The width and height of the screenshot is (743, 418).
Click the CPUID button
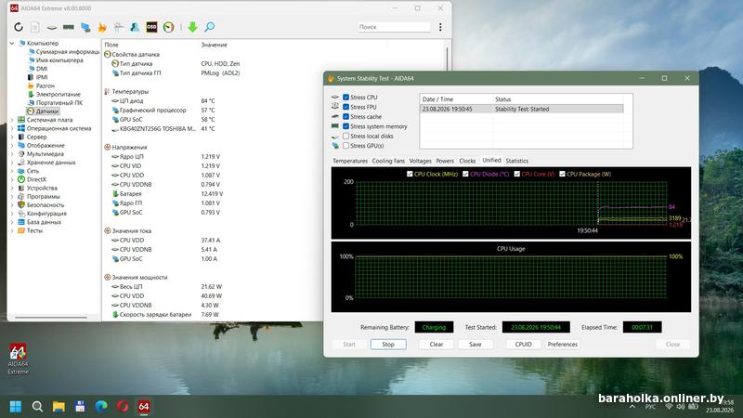[524, 345]
